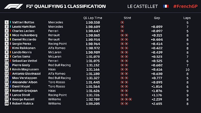Image resolution: width=201 pixels, height=113 pixels.
Task: Click the position 20 number box
Action: 7,104
